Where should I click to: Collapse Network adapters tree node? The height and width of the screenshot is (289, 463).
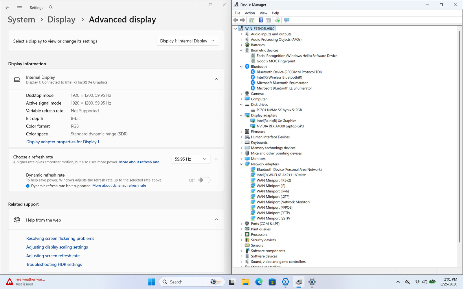click(241, 164)
